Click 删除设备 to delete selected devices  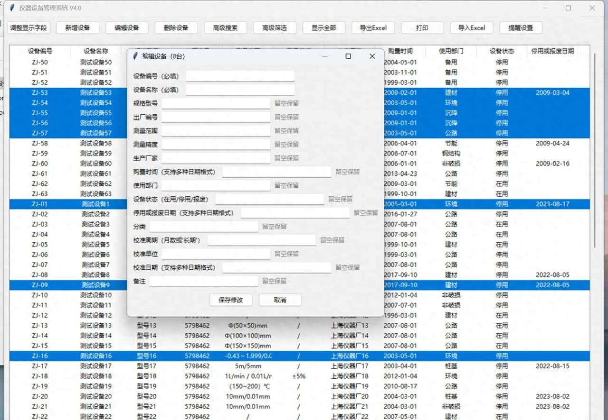pos(176,28)
